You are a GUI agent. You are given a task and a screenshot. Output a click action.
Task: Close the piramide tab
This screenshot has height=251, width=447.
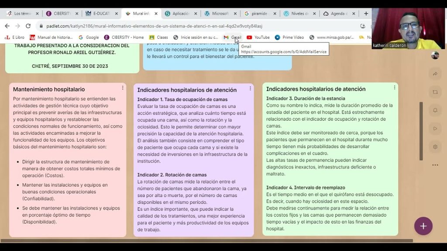pos(275,14)
